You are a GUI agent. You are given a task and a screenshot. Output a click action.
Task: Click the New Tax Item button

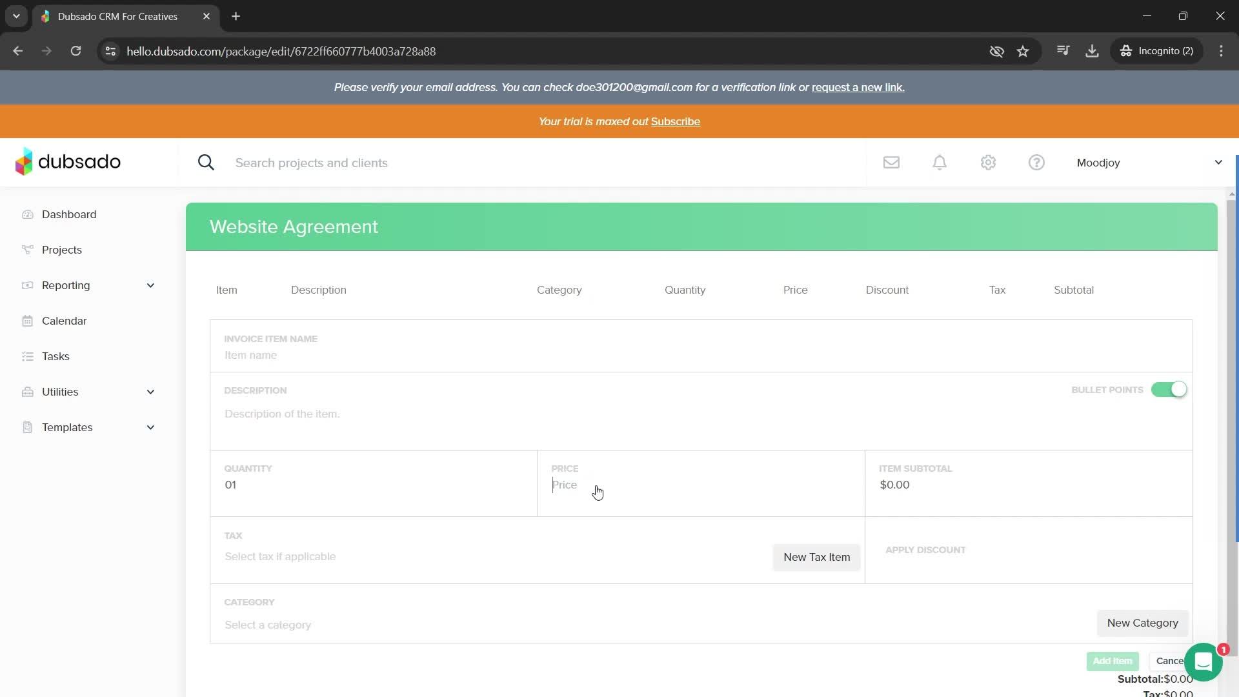(816, 557)
